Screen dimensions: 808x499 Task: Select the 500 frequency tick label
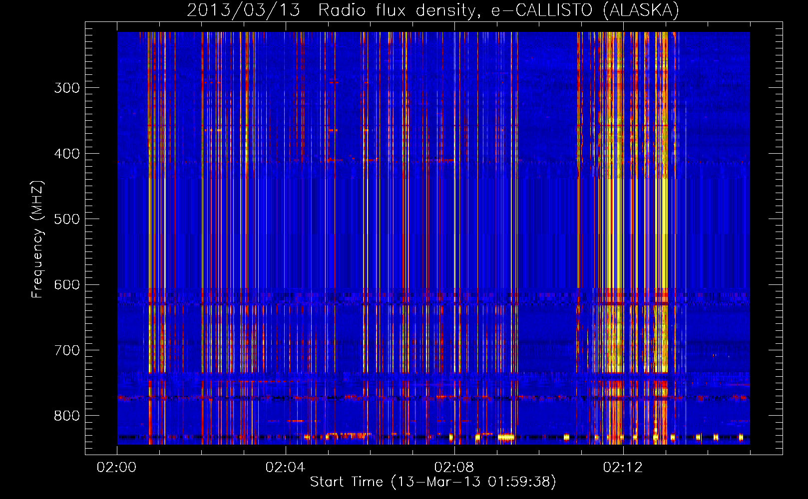(x=67, y=219)
